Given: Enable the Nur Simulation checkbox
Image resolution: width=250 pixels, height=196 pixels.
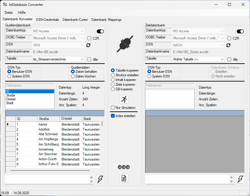Looking at the screenshot, I should tap(113, 108).
